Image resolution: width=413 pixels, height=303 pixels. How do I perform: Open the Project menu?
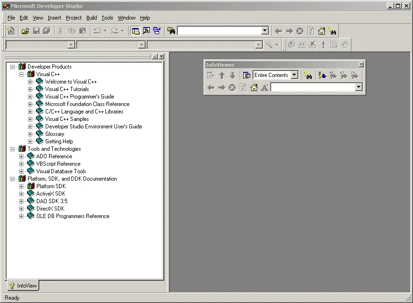(x=74, y=18)
